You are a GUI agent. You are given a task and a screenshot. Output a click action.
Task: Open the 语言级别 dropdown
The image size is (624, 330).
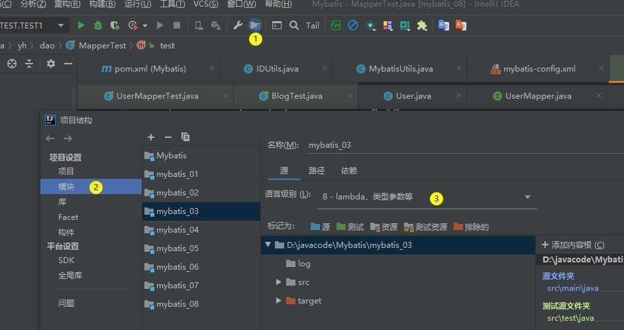[427, 197]
